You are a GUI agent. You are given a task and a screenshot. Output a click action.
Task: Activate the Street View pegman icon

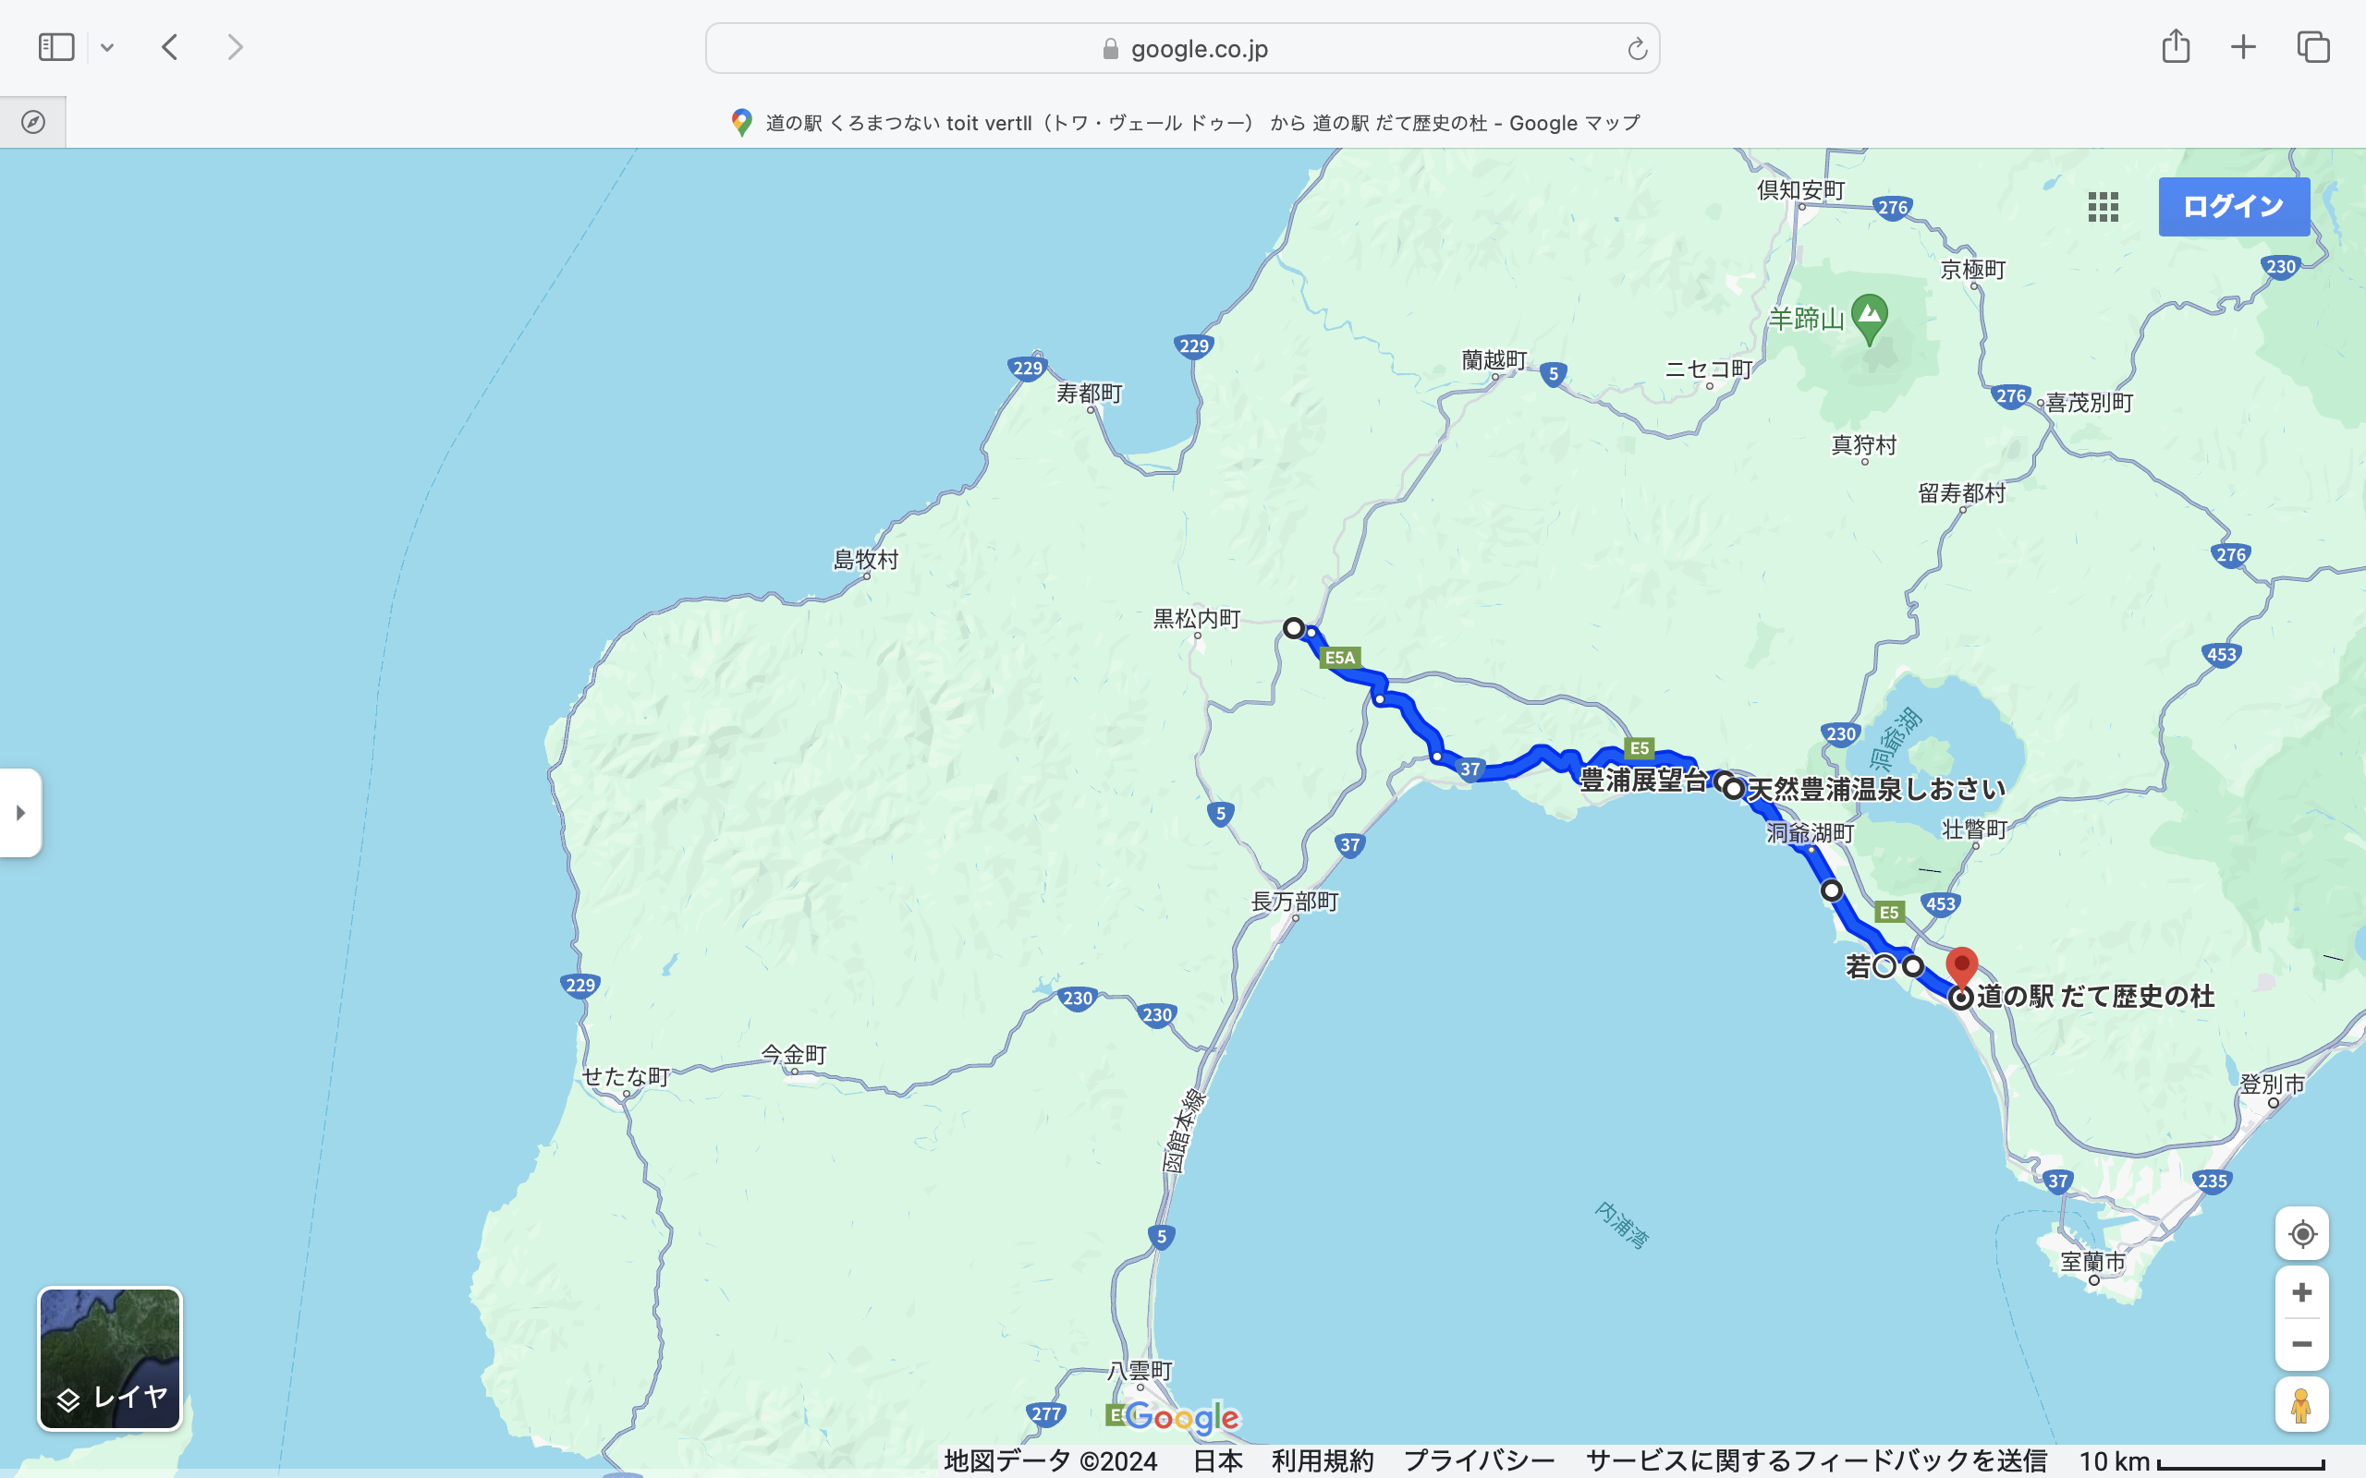tap(2301, 1406)
